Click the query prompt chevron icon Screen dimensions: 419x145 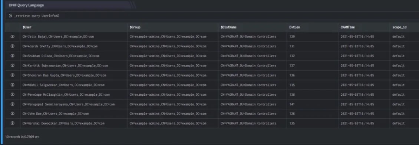click(x=10, y=16)
